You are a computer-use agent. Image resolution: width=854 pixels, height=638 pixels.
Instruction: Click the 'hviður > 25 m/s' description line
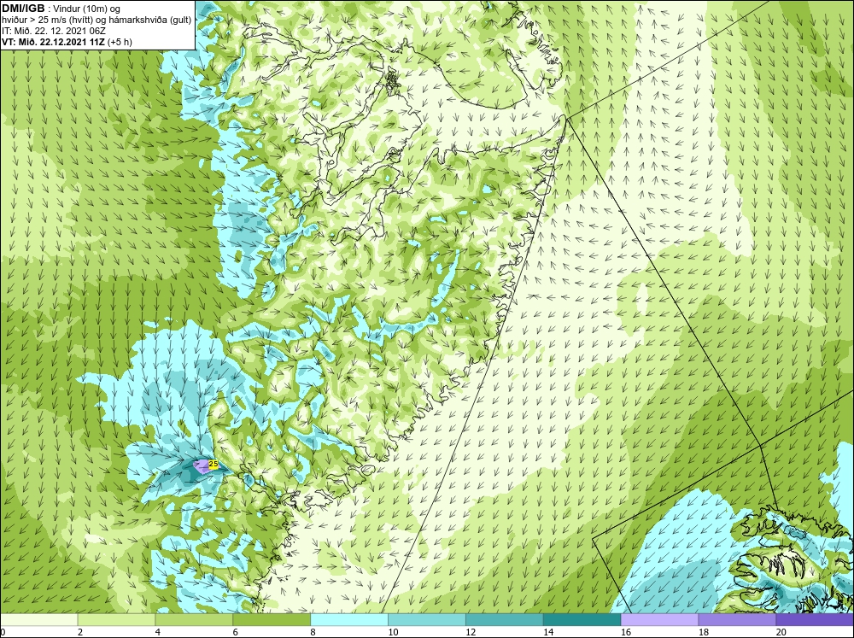coord(97,20)
